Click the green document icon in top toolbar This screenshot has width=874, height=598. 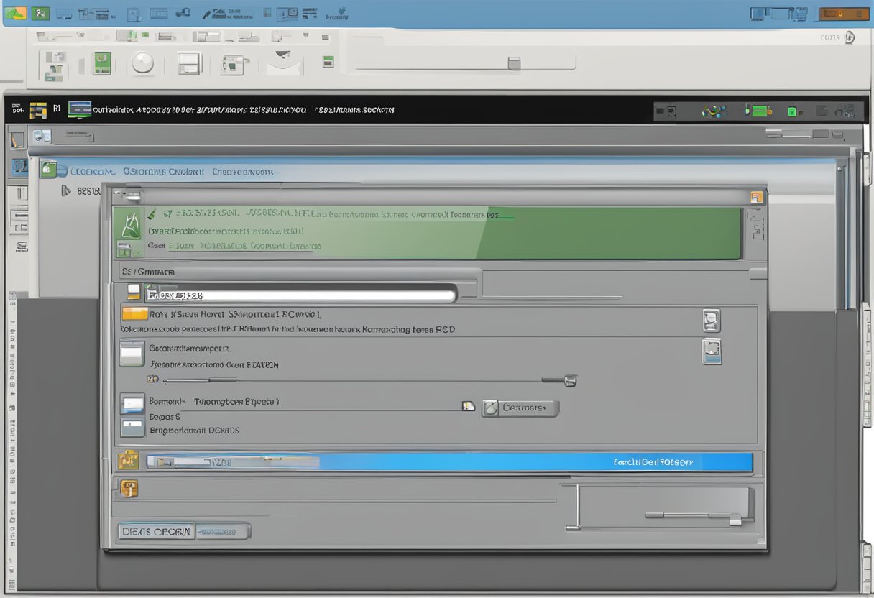coord(102,63)
